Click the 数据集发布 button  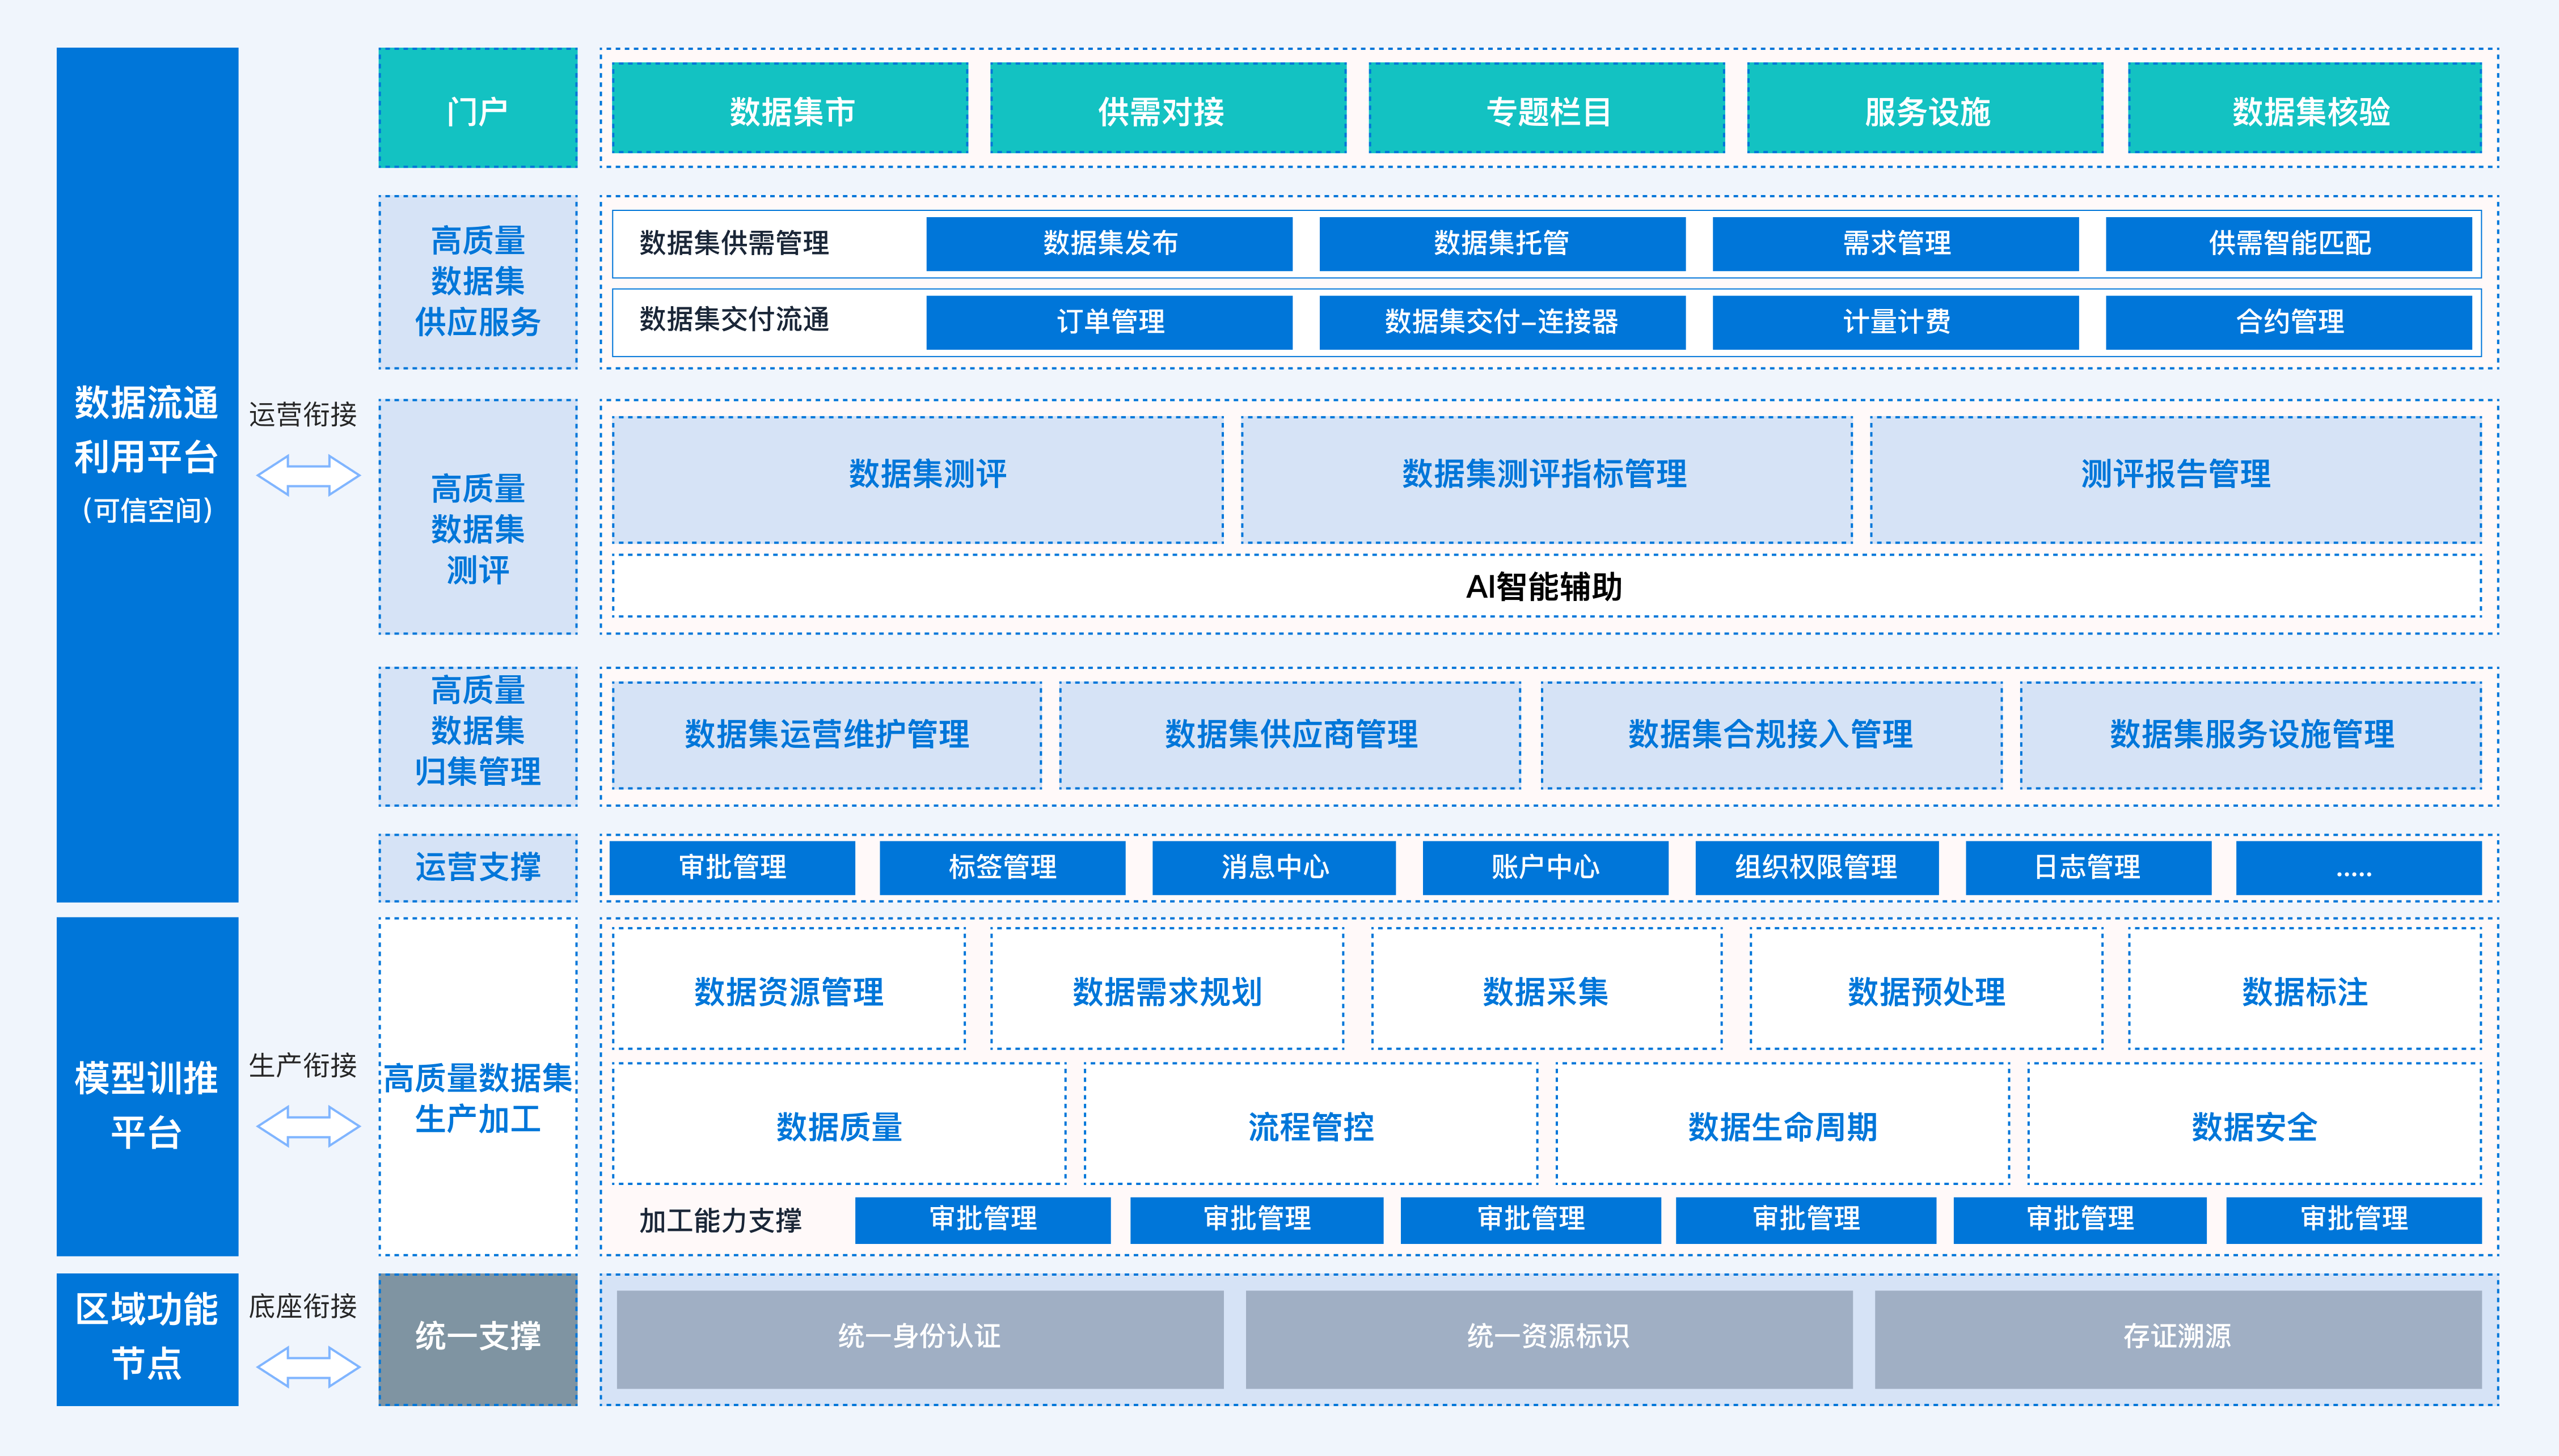click(1109, 243)
